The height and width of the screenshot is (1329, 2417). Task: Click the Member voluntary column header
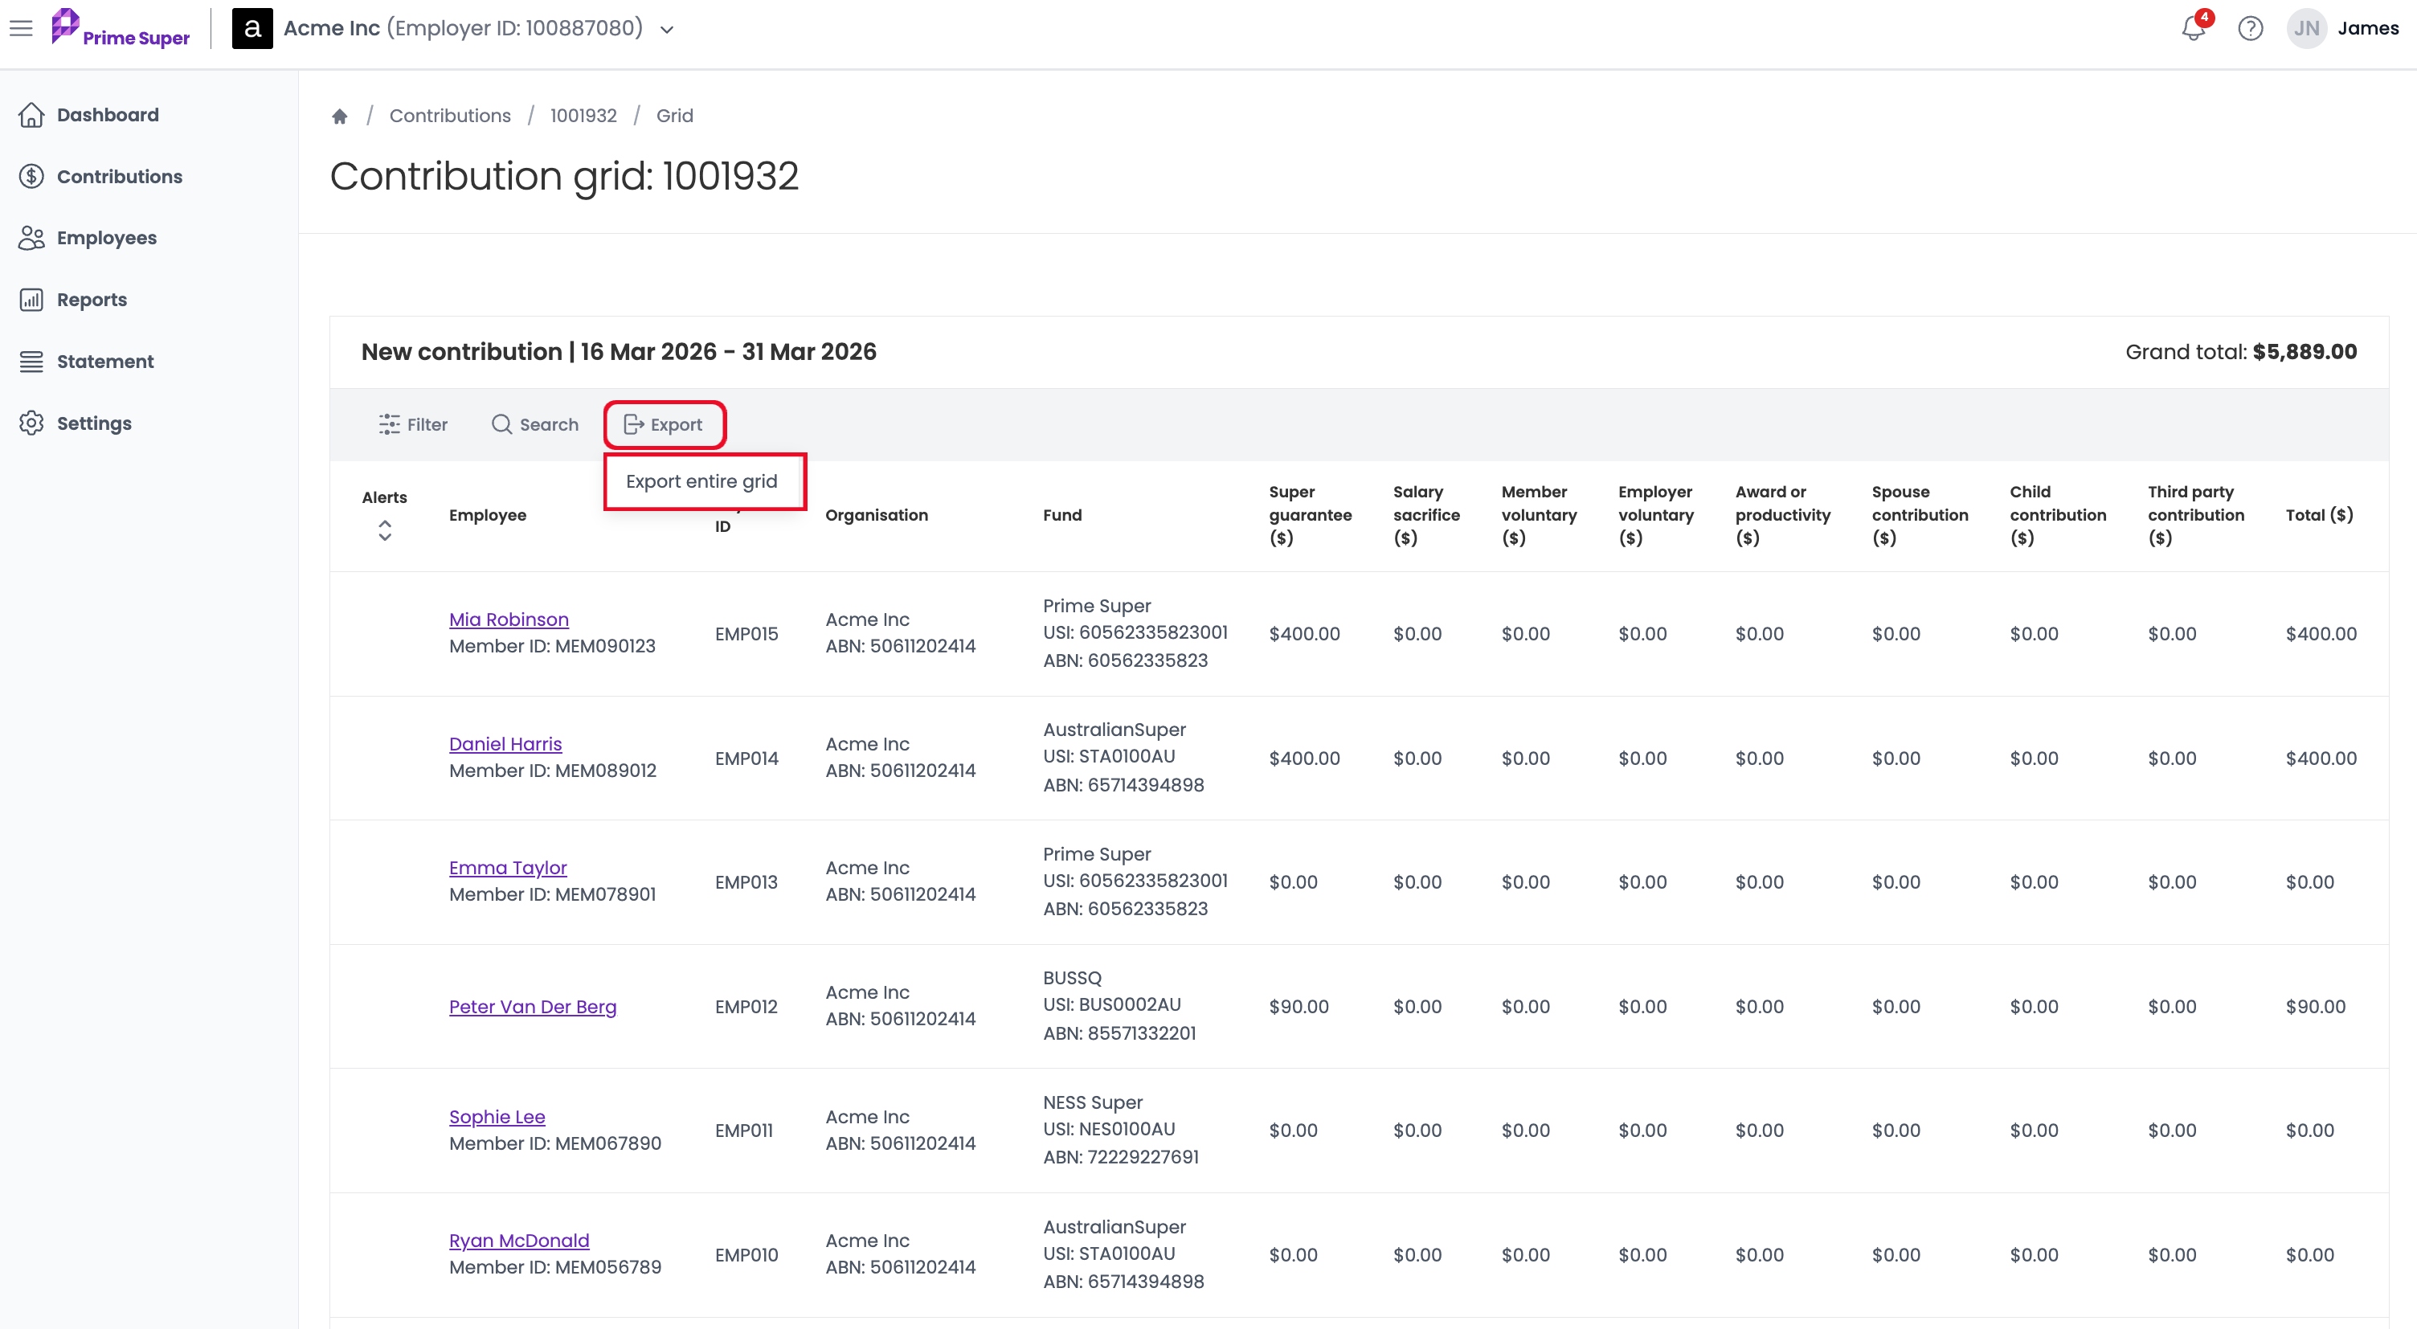tap(1539, 515)
